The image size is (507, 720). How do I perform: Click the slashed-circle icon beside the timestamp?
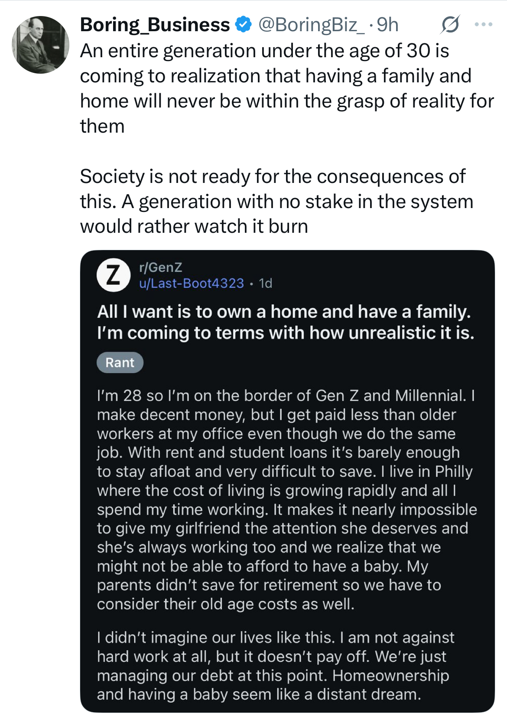[449, 25]
